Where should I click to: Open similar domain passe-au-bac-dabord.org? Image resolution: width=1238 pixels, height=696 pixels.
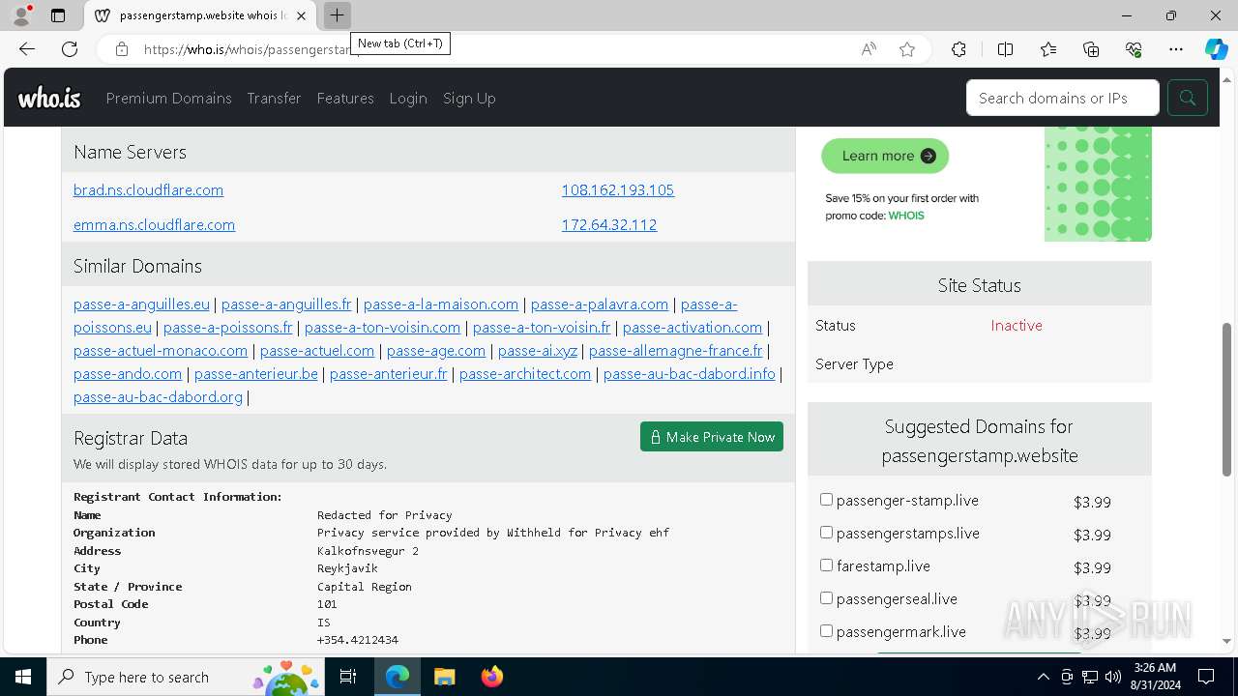point(158,397)
